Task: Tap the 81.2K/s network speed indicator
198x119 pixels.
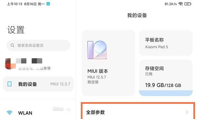Action: pos(171,4)
